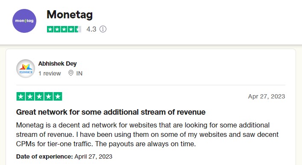Image resolution: width=302 pixels, height=165 pixels.
Task: Click Abhishek Dey's Roamanch avatar
Action: click(x=26, y=69)
